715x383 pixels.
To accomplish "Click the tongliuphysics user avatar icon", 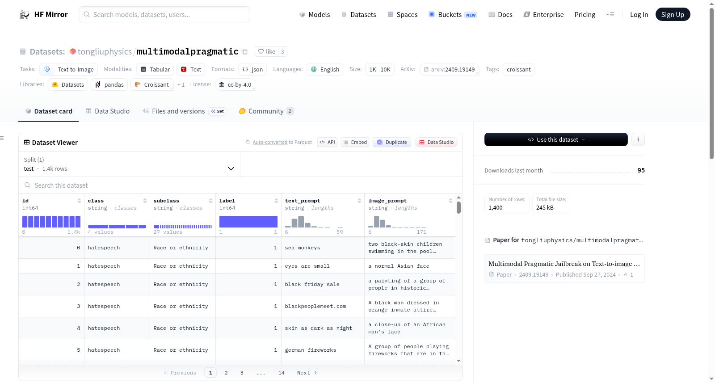I will 73,51.
